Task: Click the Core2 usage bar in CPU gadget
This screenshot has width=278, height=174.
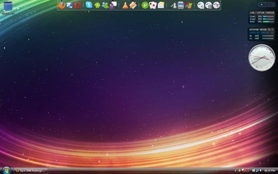Action: tap(268, 19)
